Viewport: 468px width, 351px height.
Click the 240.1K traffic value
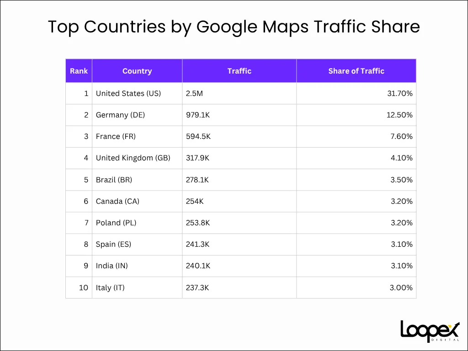[x=198, y=266]
